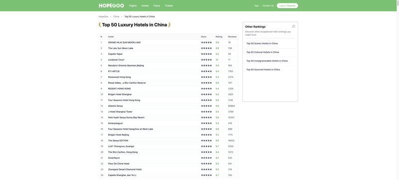The height and width of the screenshot is (180, 399).
Task: Click the Stars column header
Action: coord(203,36)
